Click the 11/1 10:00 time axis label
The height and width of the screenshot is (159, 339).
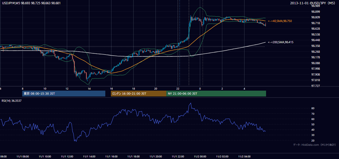pos(45,156)
